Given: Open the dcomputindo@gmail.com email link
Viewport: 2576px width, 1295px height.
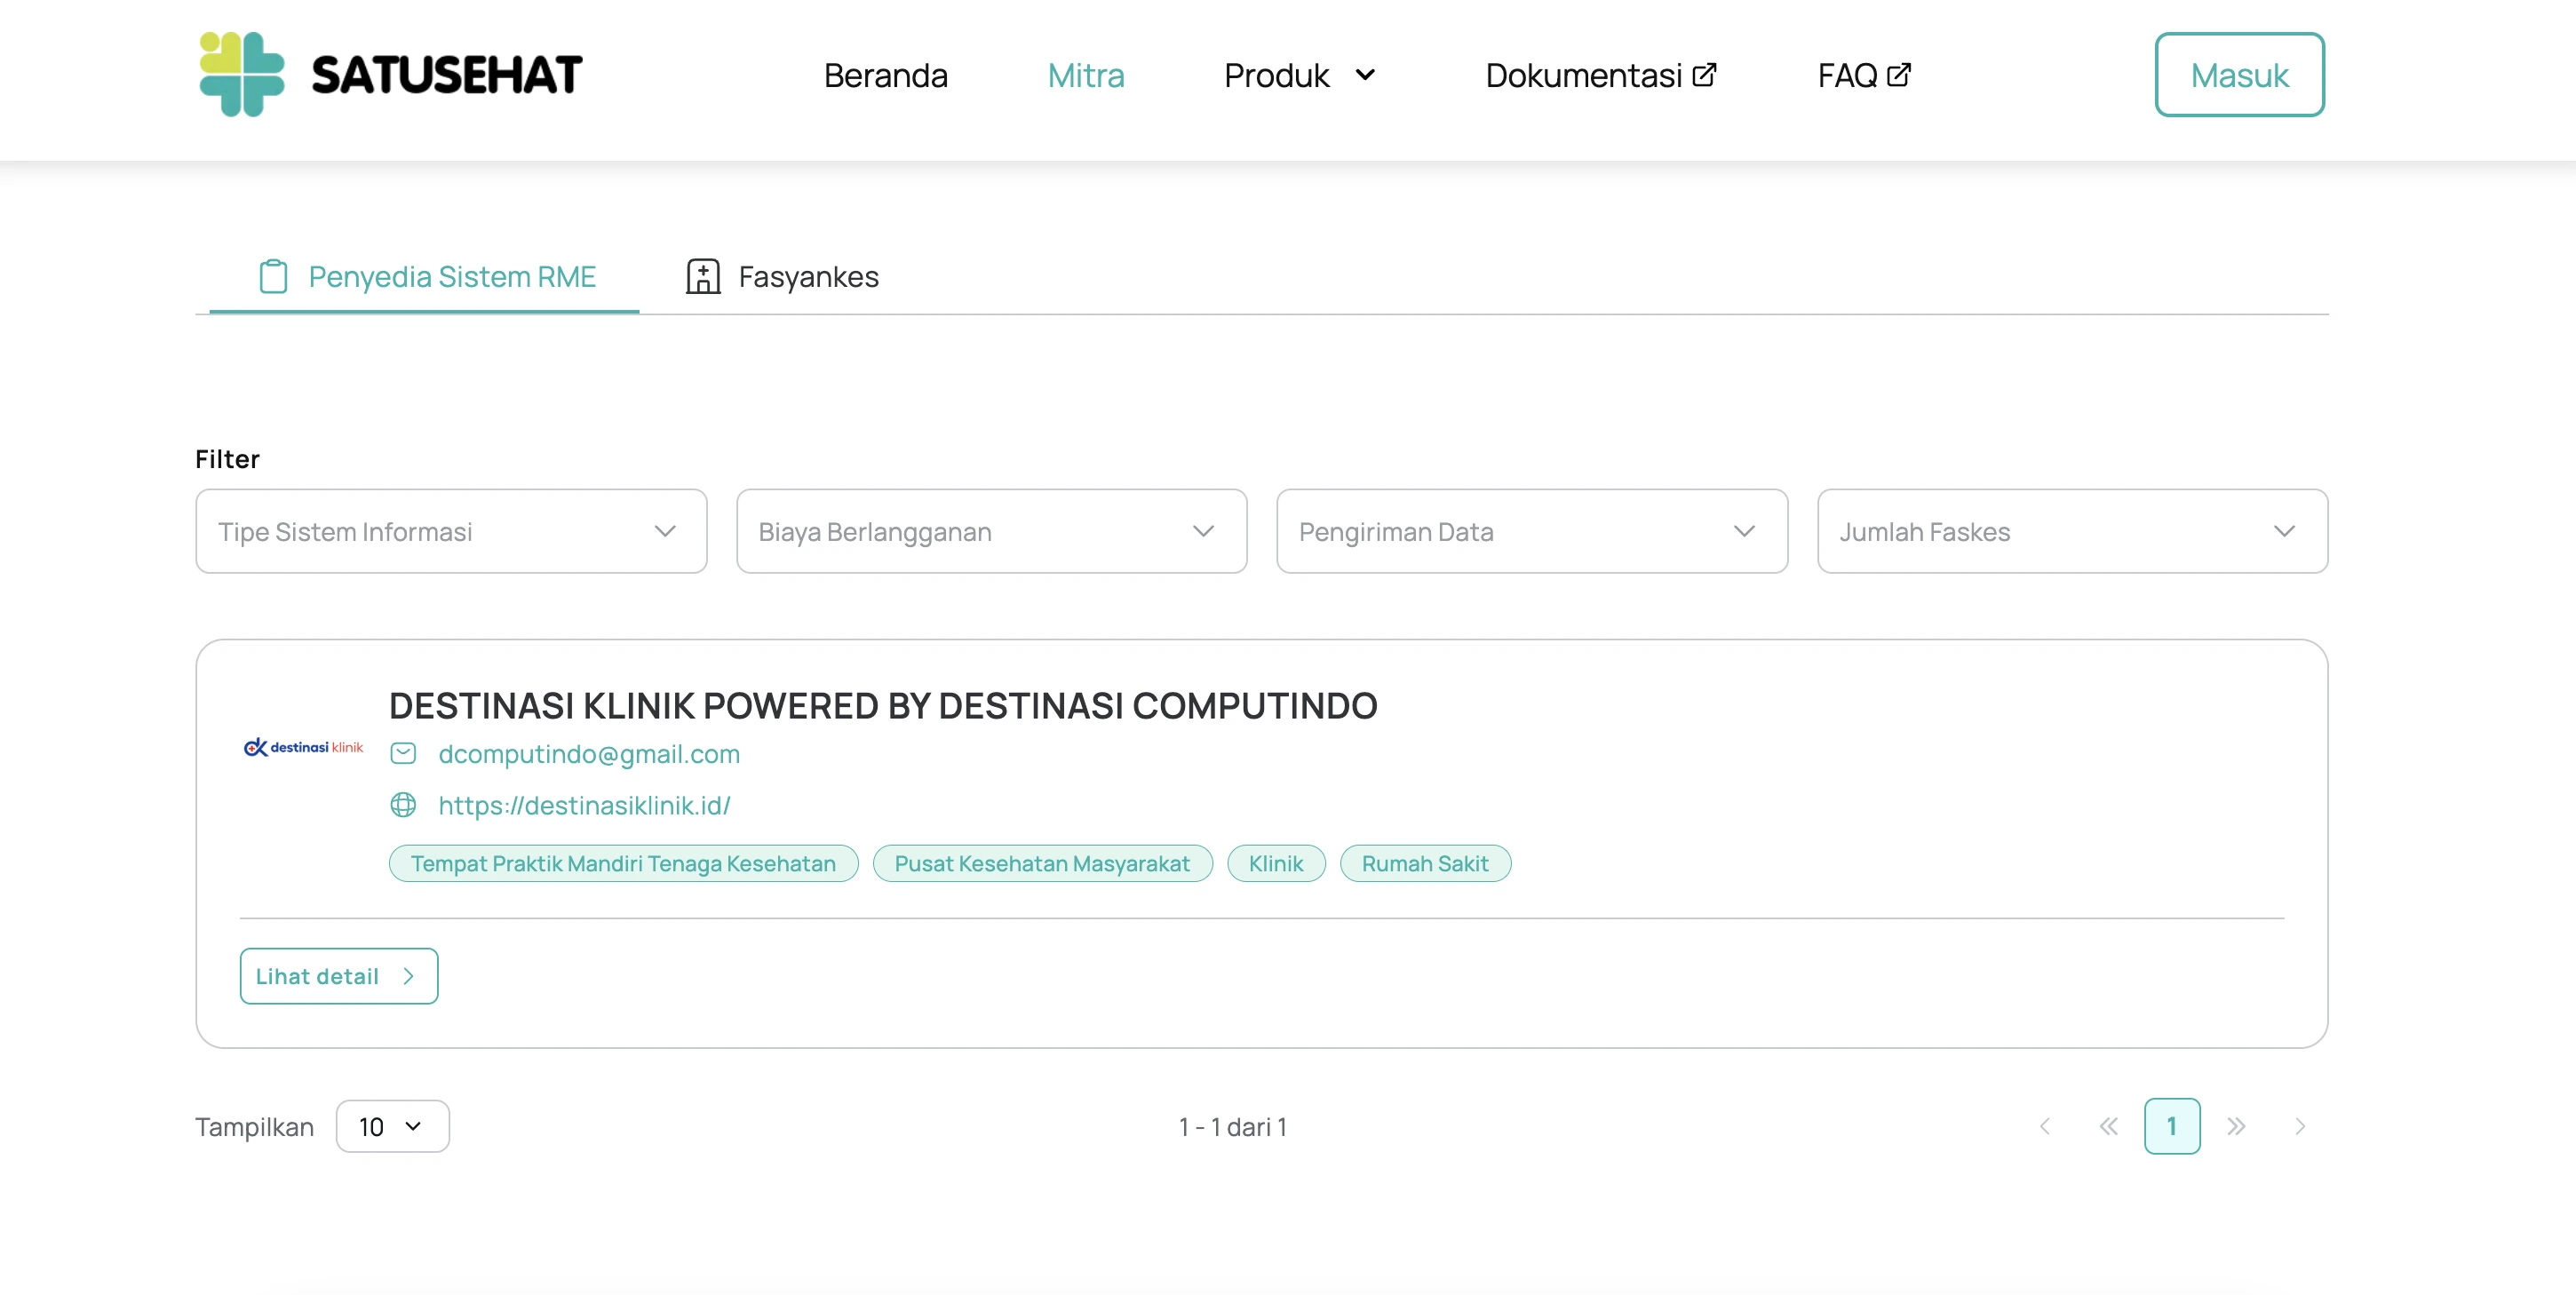Looking at the screenshot, I should (589, 753).
